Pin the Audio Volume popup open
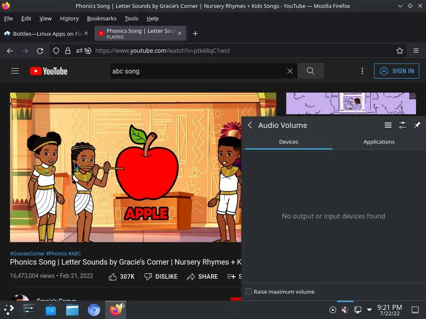Image resolution: width=426 pixels, height=319 pixels. [x=417, y=125]
